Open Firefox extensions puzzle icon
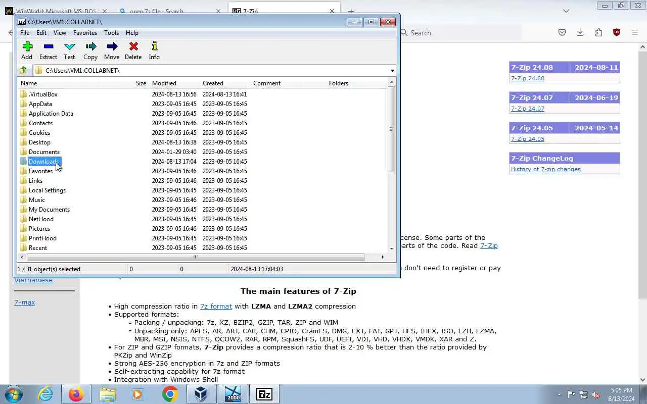Screen dimensions: 647x404 click(598, 32)
